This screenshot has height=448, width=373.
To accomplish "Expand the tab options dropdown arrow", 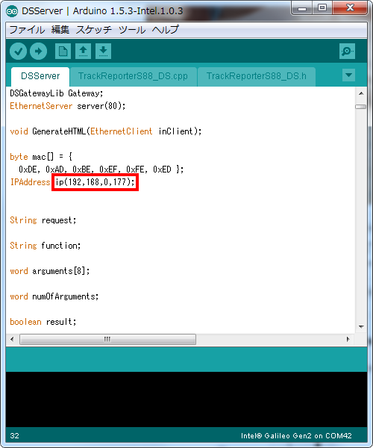I will coord(348,75).
